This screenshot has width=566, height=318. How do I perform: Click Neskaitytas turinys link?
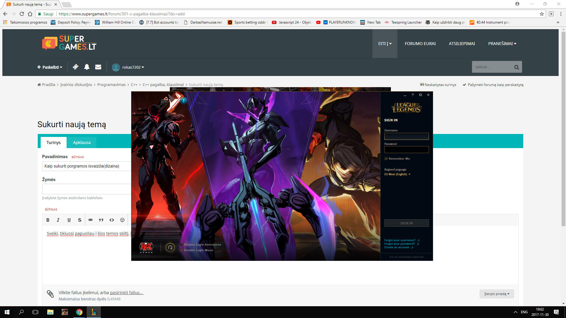click(438, 85)
